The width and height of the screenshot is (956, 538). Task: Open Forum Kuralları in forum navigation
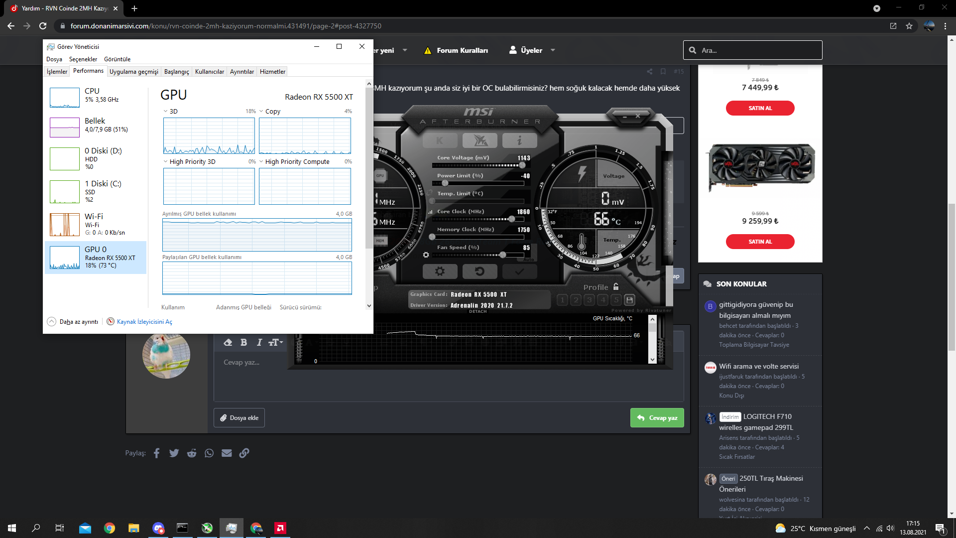[456, 50]
